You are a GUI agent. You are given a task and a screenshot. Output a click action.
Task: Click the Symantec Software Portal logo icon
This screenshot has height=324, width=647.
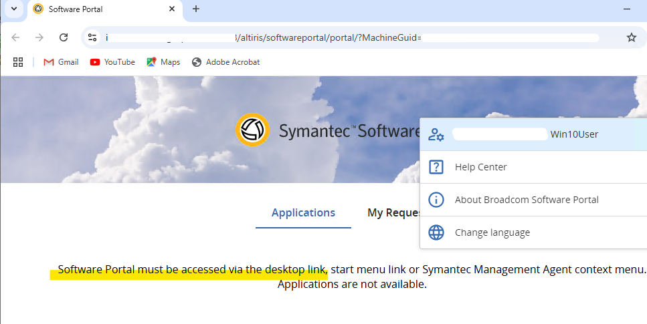252,130
